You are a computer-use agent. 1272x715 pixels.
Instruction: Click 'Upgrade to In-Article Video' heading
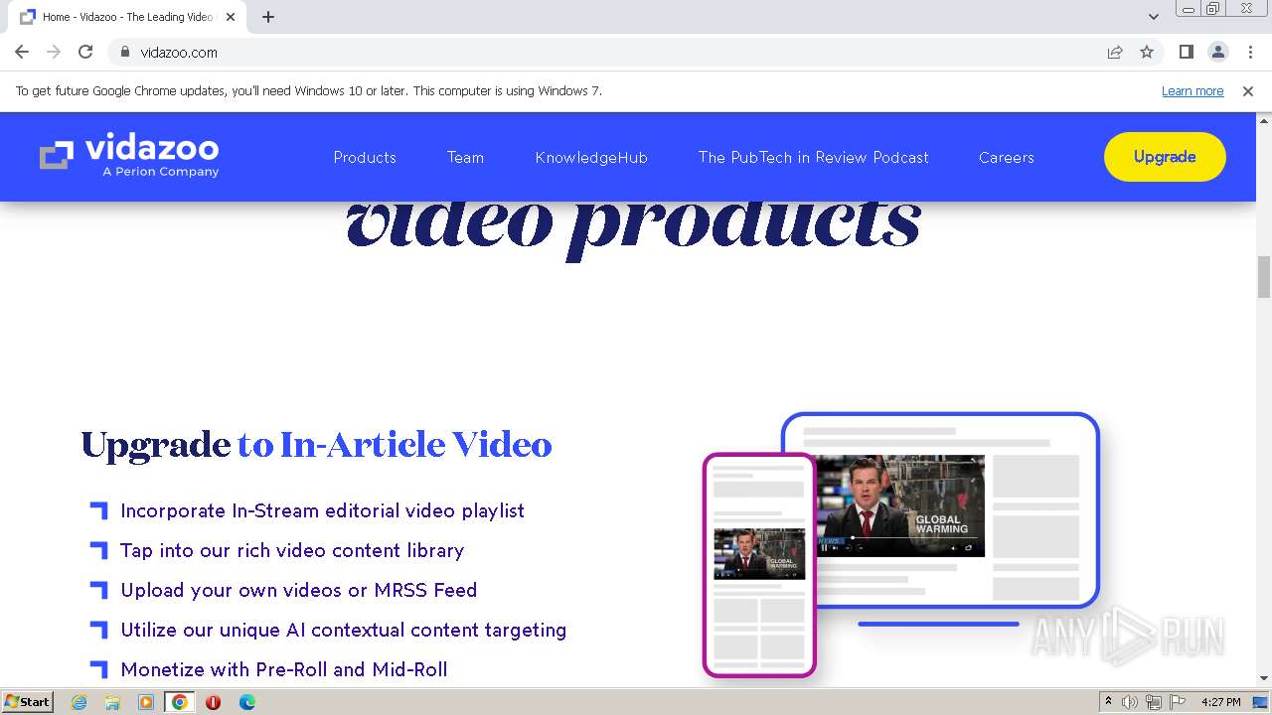(316, 444)
